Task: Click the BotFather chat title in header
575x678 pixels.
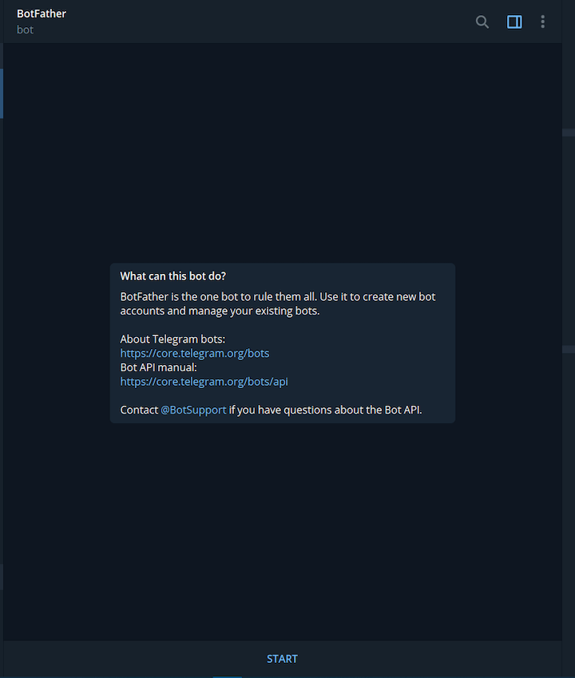Action: click(42, 14)
